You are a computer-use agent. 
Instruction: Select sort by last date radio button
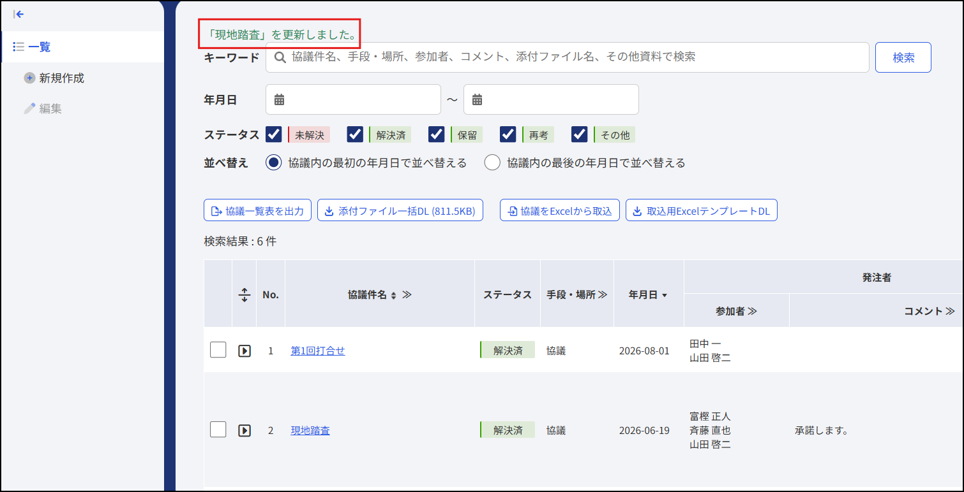click(492, 163)
